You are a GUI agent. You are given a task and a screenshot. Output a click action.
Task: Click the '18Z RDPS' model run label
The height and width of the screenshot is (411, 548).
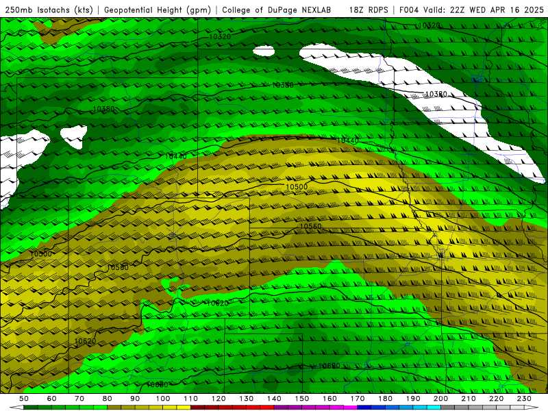tap(369, 10)
